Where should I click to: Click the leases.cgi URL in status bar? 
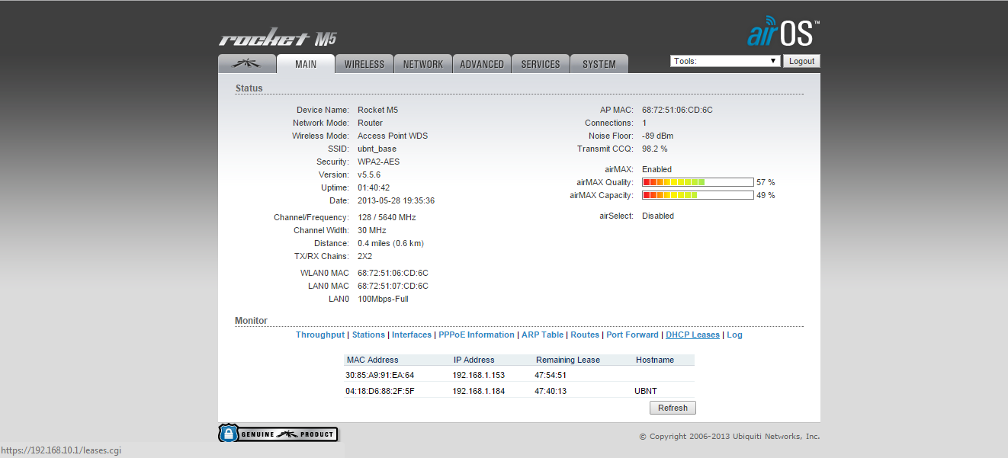pyautogui.click(x=60, y=450)
